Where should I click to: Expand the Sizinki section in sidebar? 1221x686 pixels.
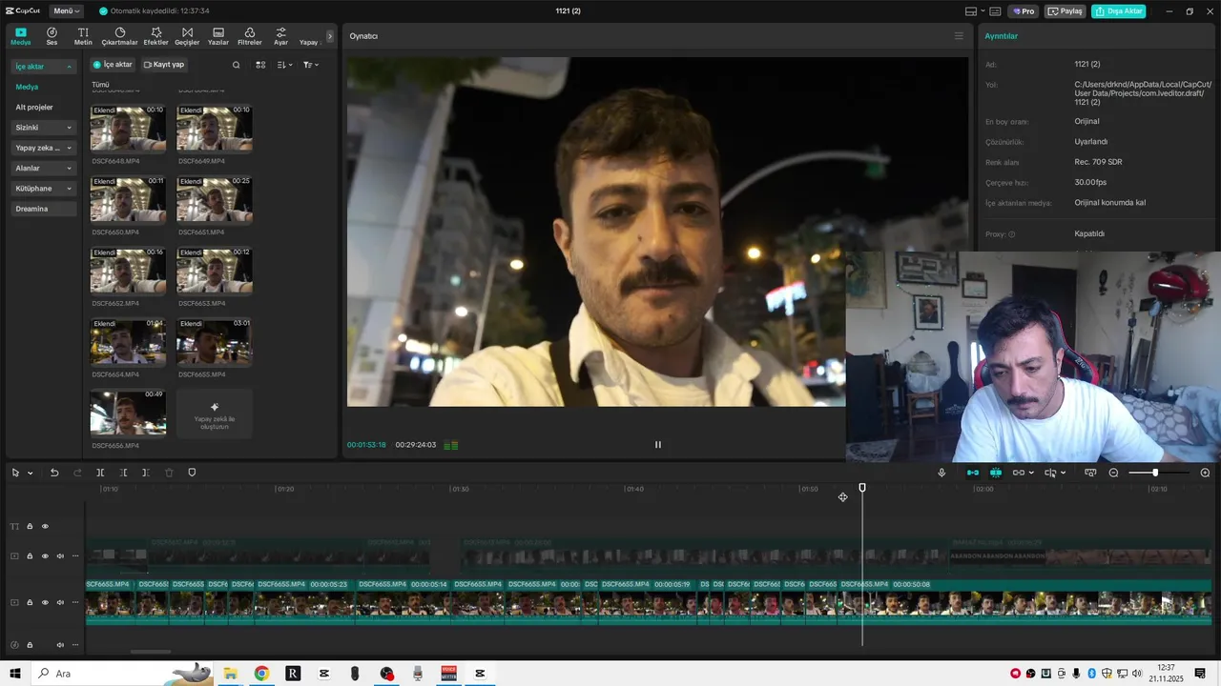pyautogui.click(x=43, y=128)
